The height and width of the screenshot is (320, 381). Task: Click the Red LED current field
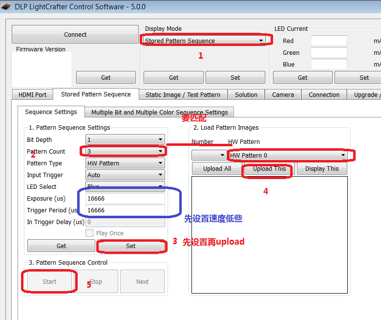click(x=329, y=41)
